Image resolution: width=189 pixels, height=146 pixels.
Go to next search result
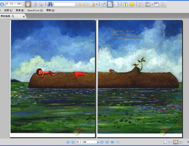pos(85,4)
